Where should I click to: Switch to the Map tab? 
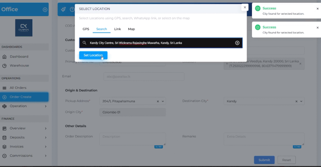point(131,29)
